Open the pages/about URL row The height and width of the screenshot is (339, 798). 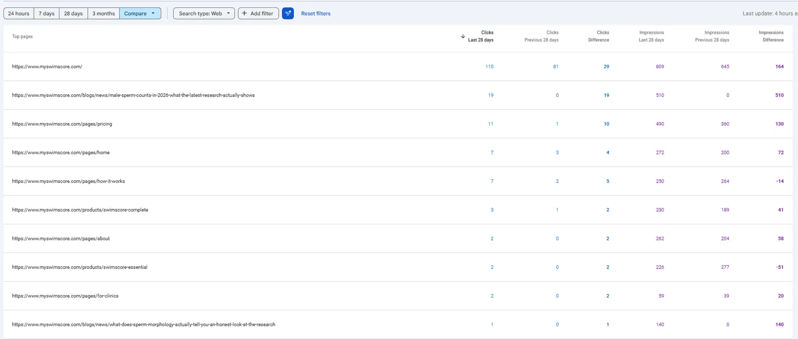[399, 238]
